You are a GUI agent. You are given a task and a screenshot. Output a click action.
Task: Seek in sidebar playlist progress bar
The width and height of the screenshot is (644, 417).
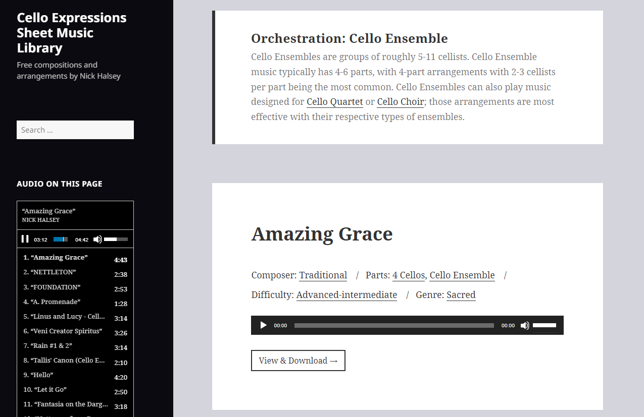tap(61, 239)
